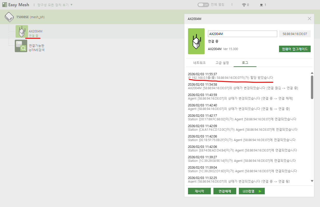Click Station E8:F4:08:AD:D4:B4 log entry
Viewport: 320px width, 207px height.
click(242, 150)
